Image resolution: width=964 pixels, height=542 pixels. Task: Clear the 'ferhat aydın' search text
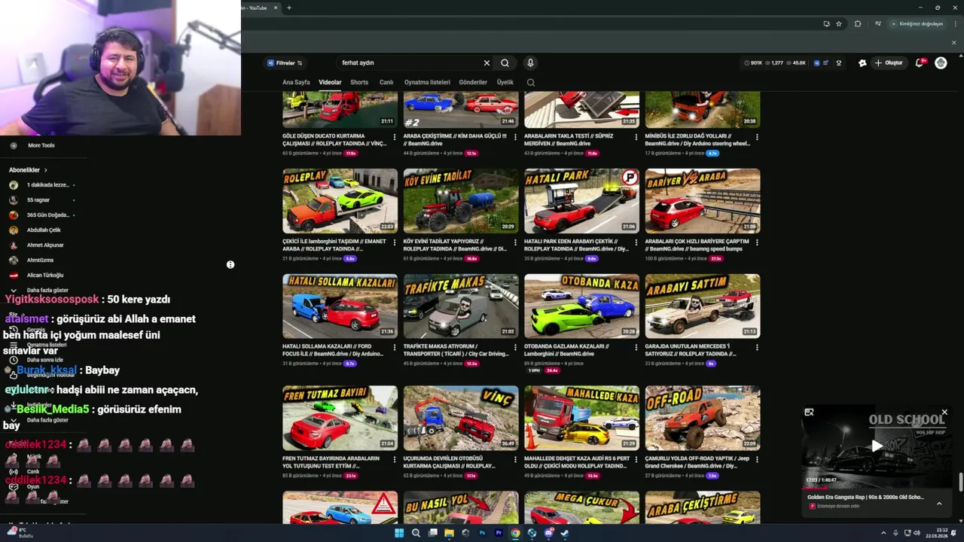(487, 63)
